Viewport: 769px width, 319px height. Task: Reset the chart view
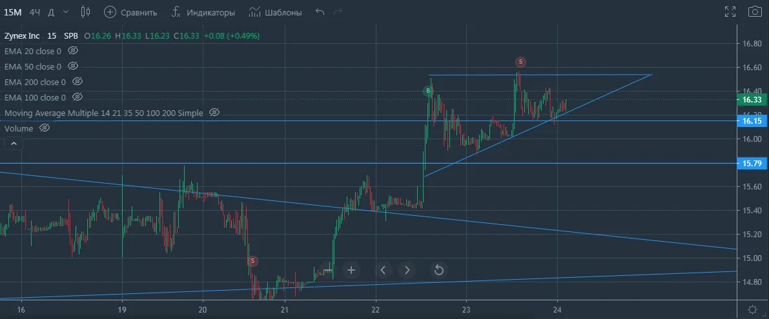(439, 270)
